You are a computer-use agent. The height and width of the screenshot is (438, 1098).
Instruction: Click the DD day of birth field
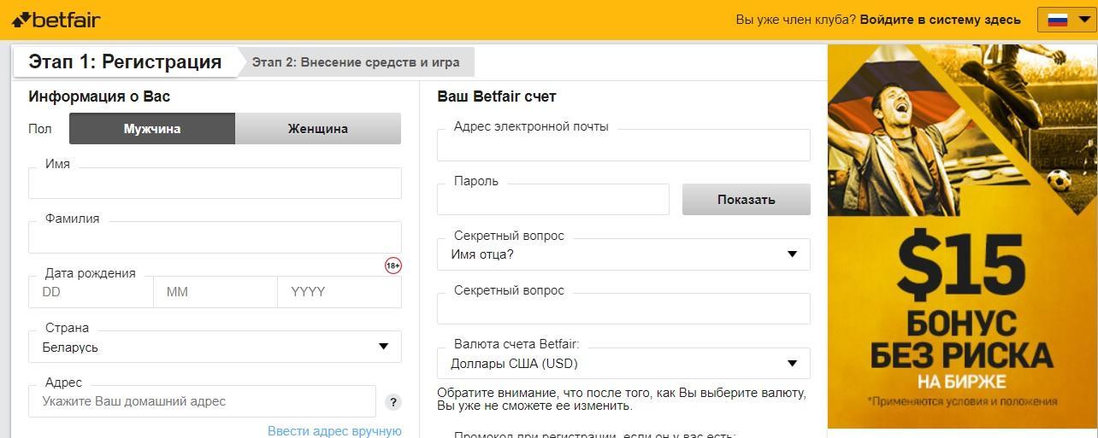91,292
